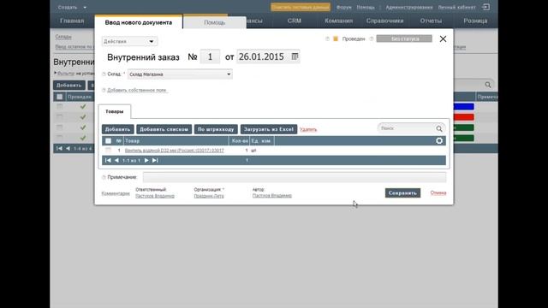Viewport: 548px width, 308px height.
Task: Click the organization name link
Action: pyautogui.click(x=209, y=196)
